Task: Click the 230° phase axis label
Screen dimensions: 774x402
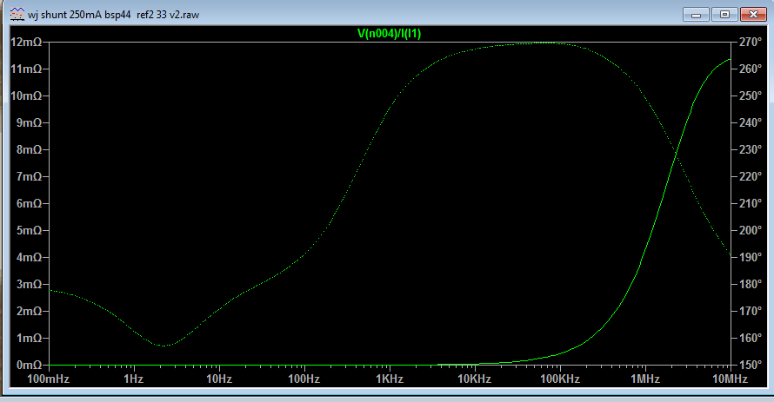Action: click(x=751, y=149)
